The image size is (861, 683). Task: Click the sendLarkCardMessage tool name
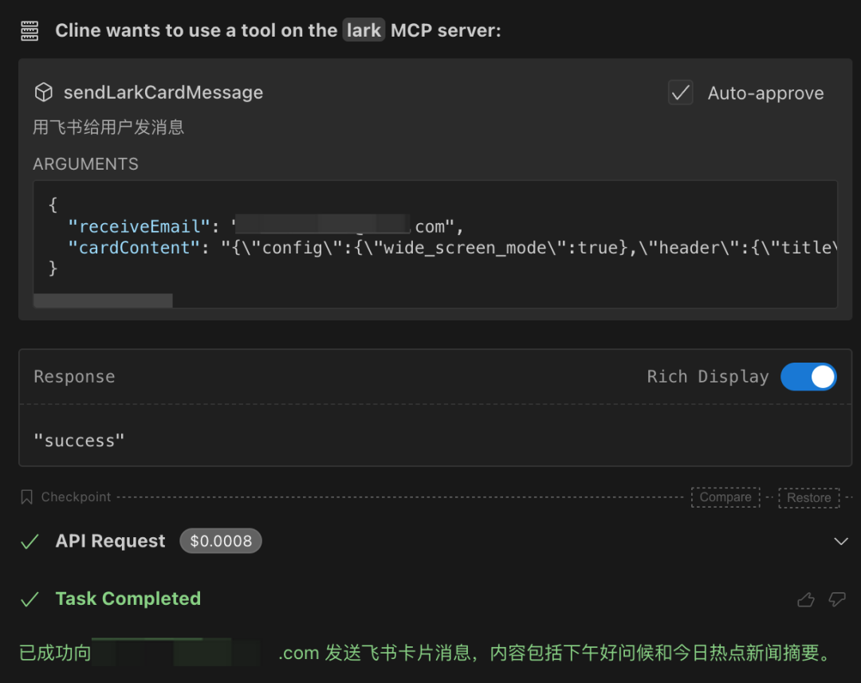click(163, 92)
